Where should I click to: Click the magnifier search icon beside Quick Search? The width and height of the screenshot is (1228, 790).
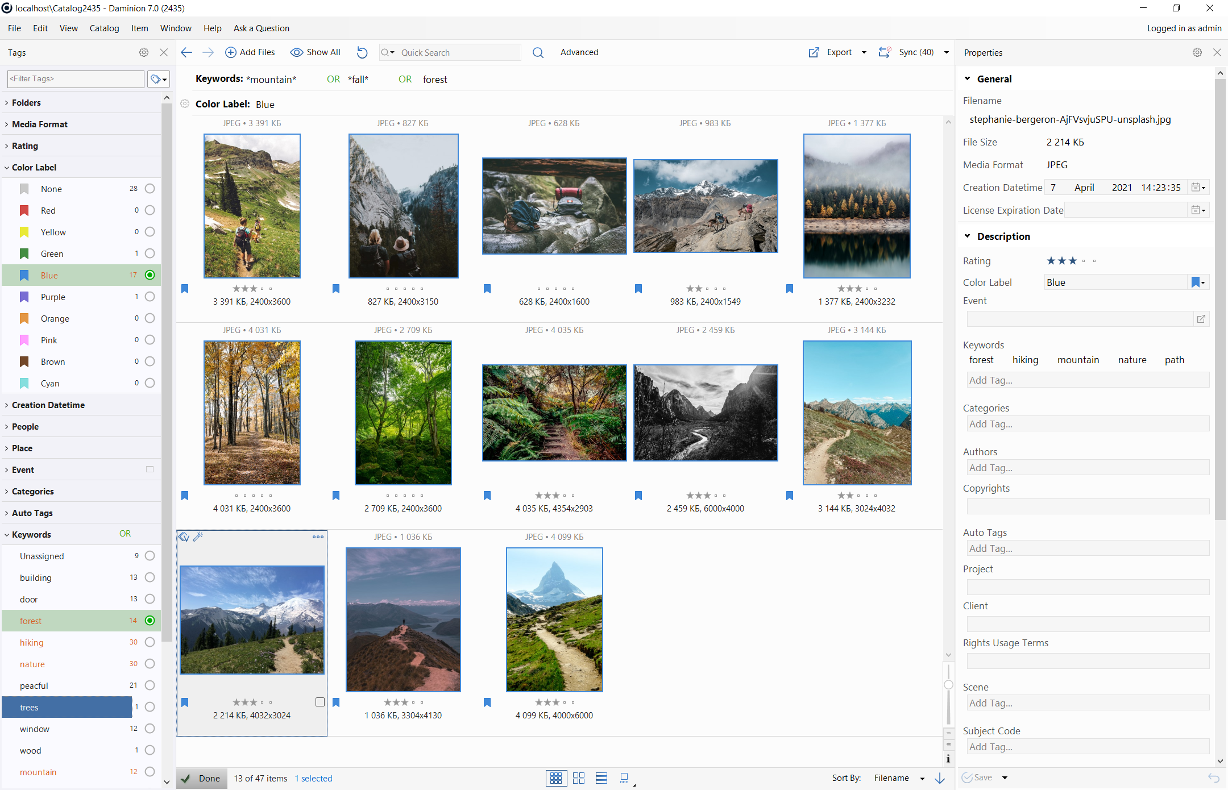(x=538, y=52)
